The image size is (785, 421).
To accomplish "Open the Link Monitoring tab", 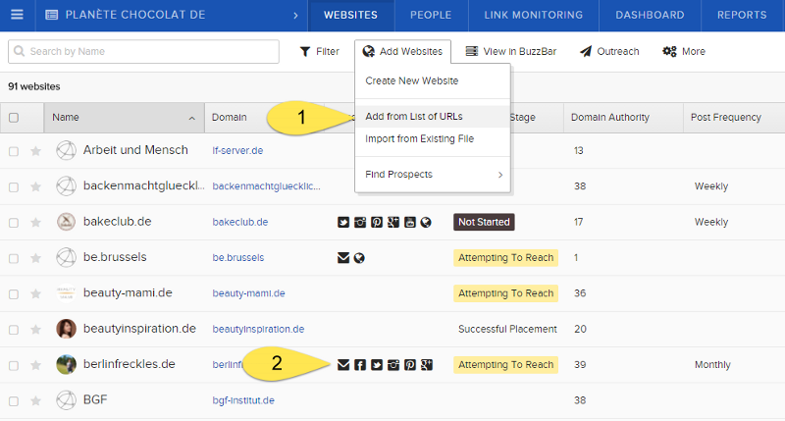I will [533, 15].
